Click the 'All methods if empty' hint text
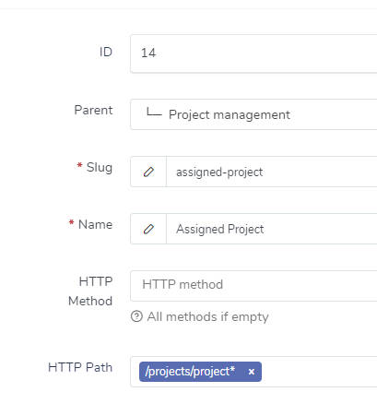 [x=207, y=316]
